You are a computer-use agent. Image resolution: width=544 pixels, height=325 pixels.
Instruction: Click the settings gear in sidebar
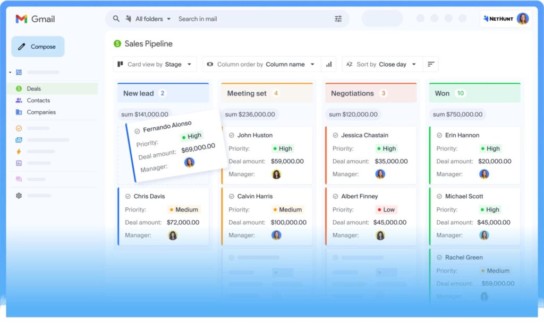pos(19,196)
